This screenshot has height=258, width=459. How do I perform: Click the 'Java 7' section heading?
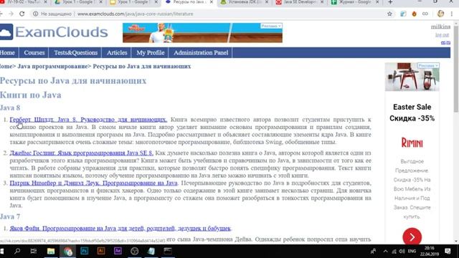pos(10,216)
